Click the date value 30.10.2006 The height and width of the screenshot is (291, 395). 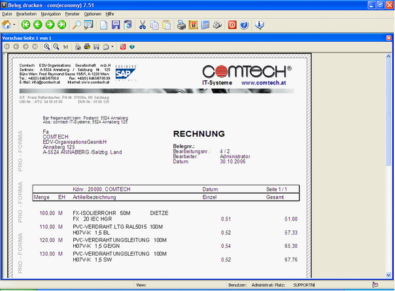point(233,162)
